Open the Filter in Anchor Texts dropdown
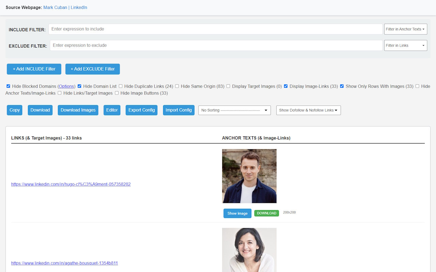436x272 pixels. 405,29
